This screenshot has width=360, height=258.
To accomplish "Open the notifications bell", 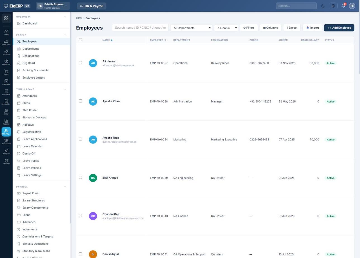I will click(343, 6).
